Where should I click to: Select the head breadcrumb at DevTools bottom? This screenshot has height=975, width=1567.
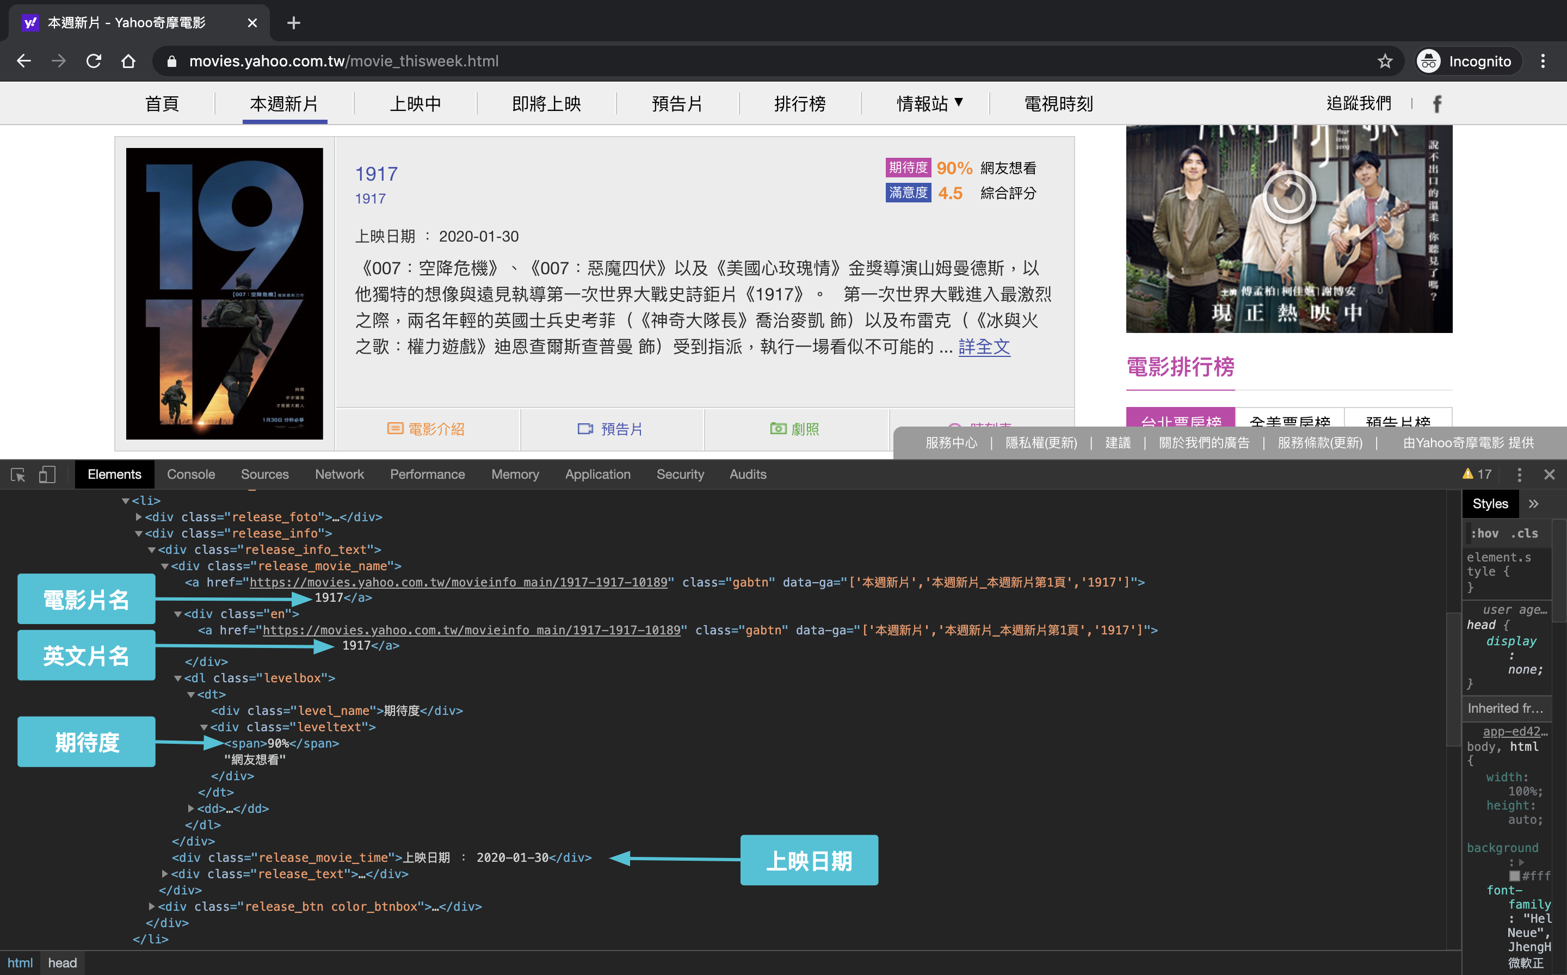click(63, 962)
